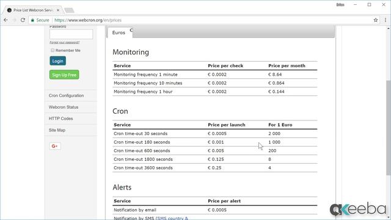
Task: Open the Chrome menu (three dots)
Action: tap(386, 20)
